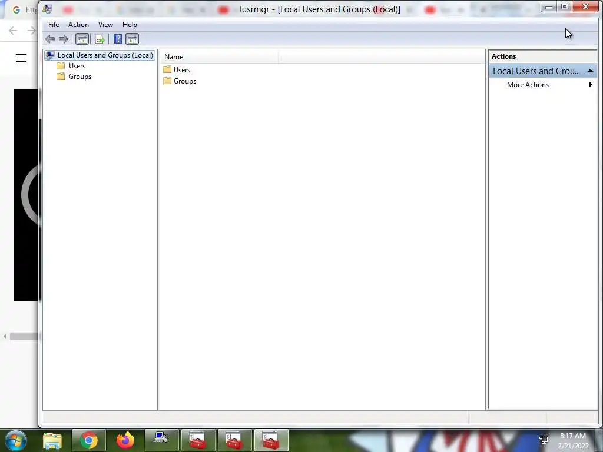Open the File menu
603x452 pixels.
(54, 25)
